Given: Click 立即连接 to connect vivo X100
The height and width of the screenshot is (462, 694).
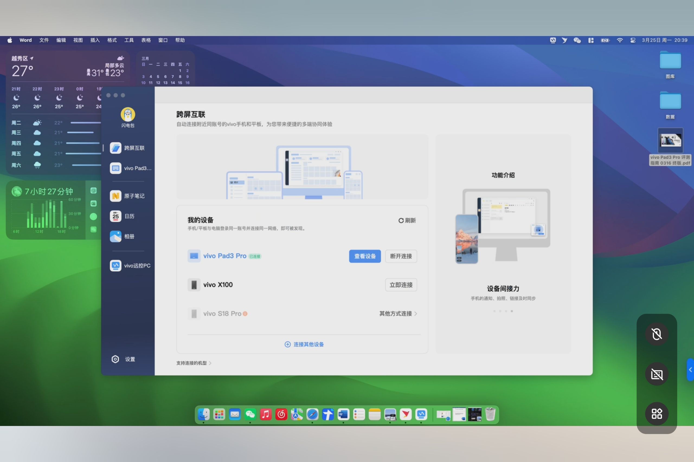Looking at the screenshot, I should pos(401,285).
